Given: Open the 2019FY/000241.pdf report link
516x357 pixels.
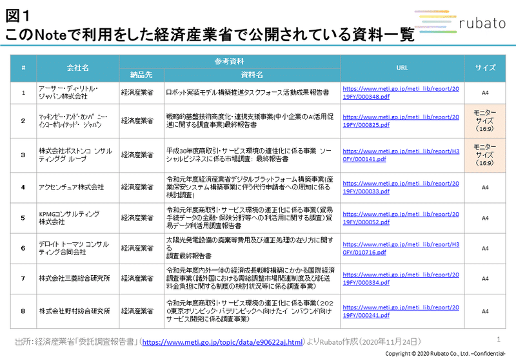Looking at the screenshot, I should point(401,311).
